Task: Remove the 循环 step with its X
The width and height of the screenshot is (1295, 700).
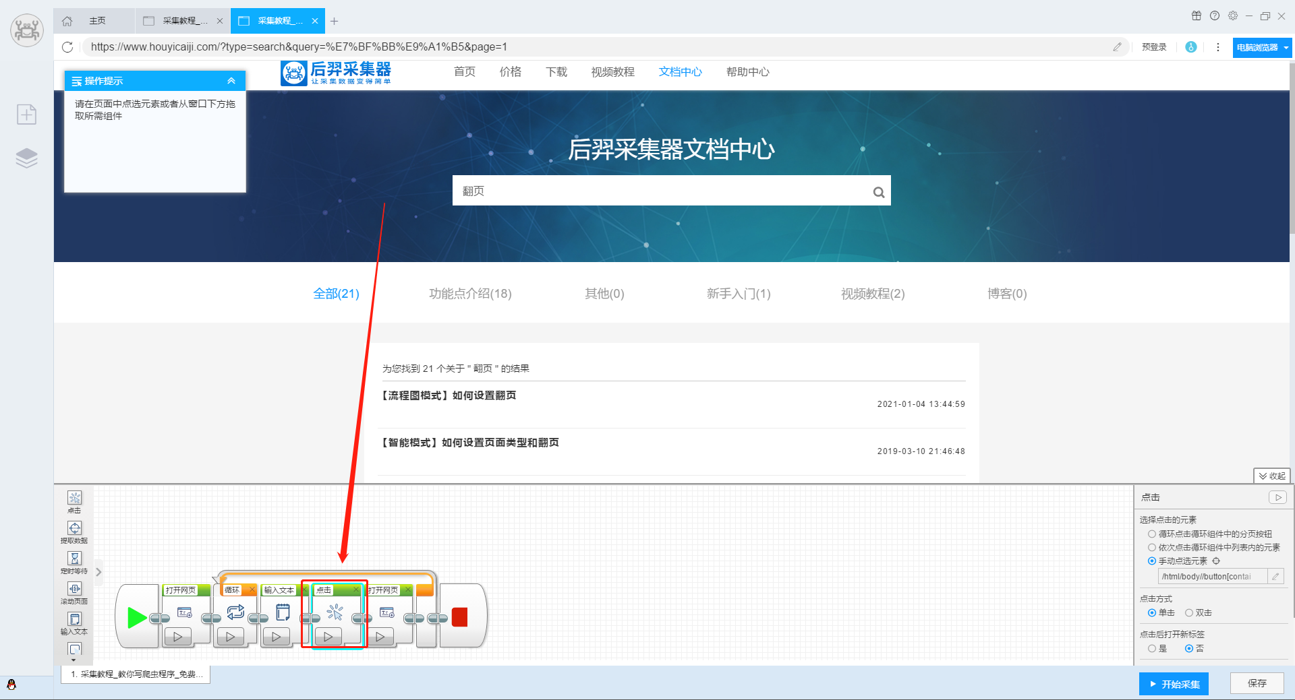Action: coord(252,590)
